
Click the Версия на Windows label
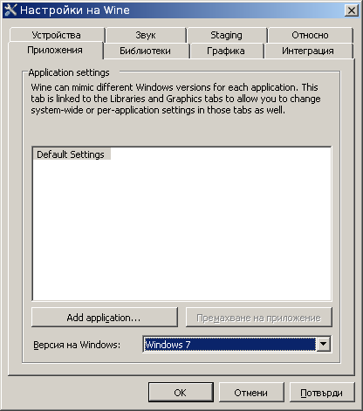pos(77,345)
